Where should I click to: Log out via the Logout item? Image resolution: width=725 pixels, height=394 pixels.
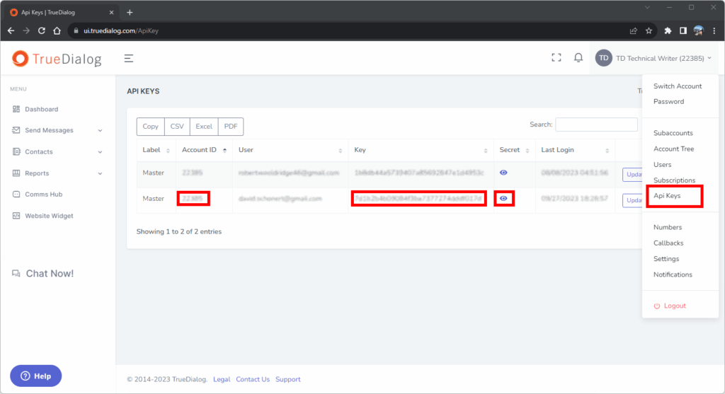point(670,306)
